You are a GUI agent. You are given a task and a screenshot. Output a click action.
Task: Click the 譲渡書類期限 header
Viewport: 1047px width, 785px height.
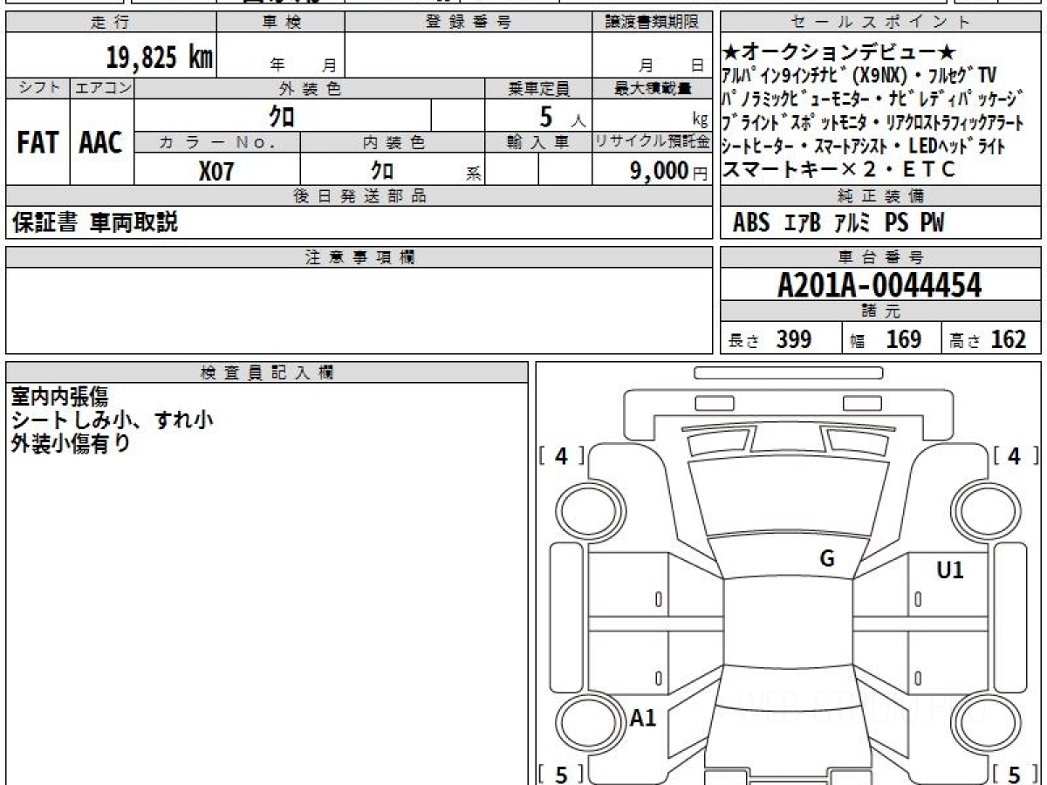coord(652,23)
